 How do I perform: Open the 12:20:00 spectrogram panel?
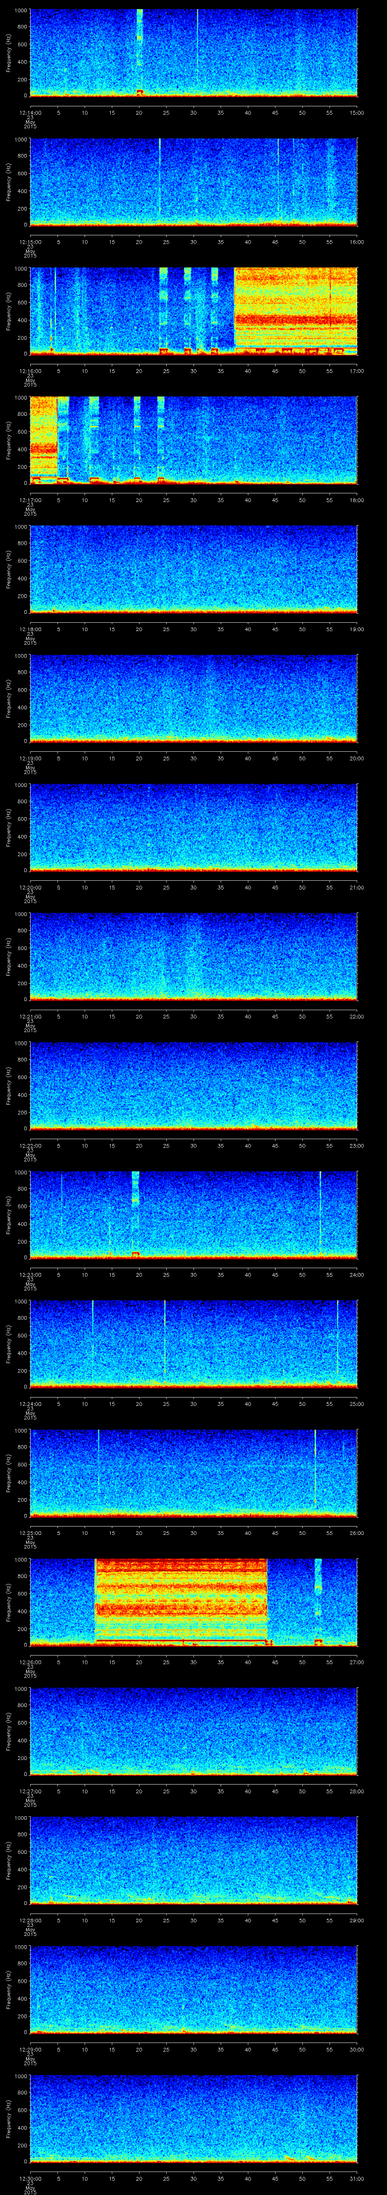point(194,827)
